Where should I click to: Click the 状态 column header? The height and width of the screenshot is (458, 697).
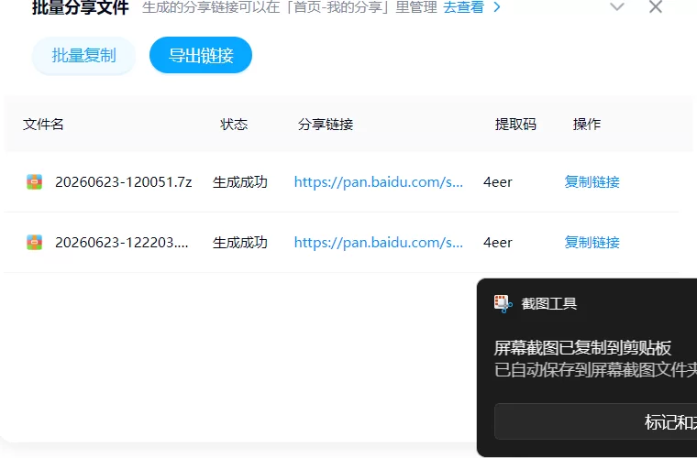234,125
